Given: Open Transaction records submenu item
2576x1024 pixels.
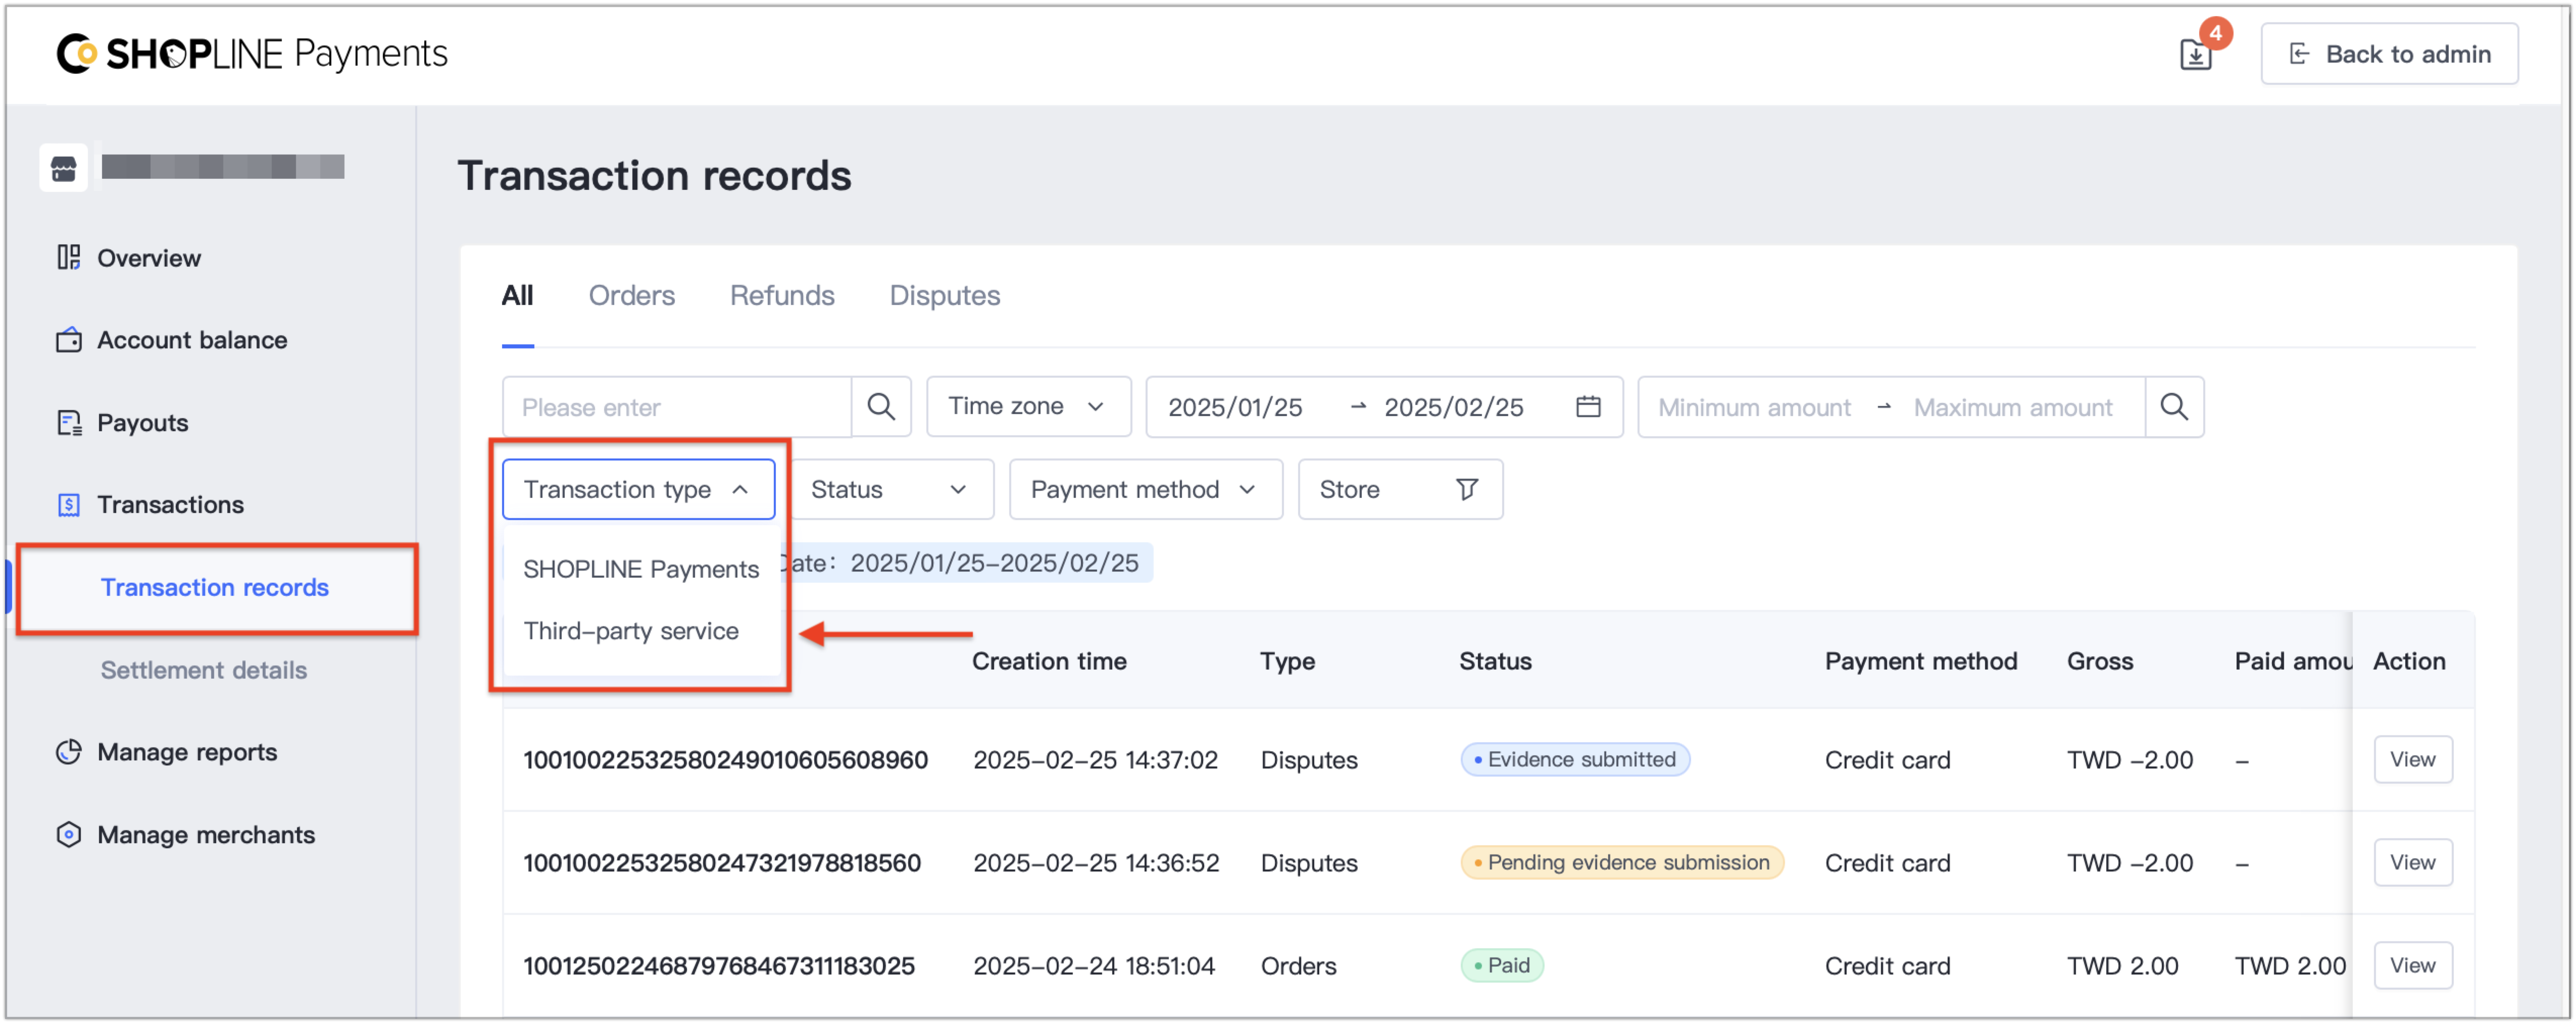Looking at the screenshot, I should [215, 588].
